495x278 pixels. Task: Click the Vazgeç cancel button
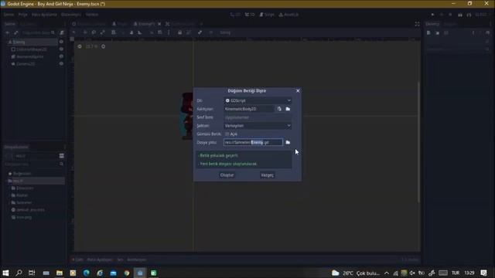click(267, 175)
